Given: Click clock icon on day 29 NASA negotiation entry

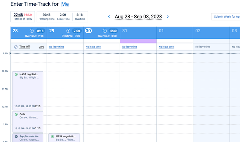Looking at the screenshot, I should point(52,136).
